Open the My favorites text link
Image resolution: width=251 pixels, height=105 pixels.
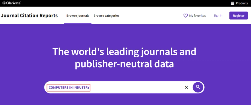(x=197, y=16)
